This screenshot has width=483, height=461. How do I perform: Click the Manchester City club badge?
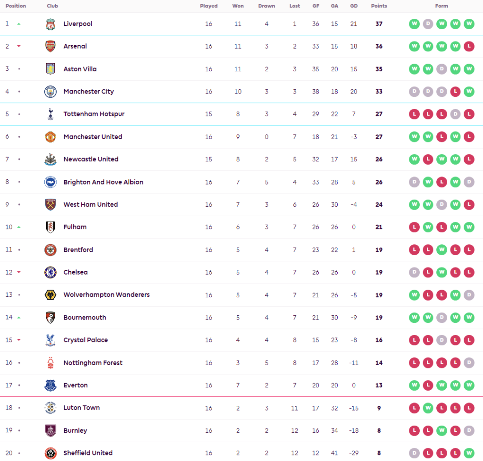tap(50, 92)
